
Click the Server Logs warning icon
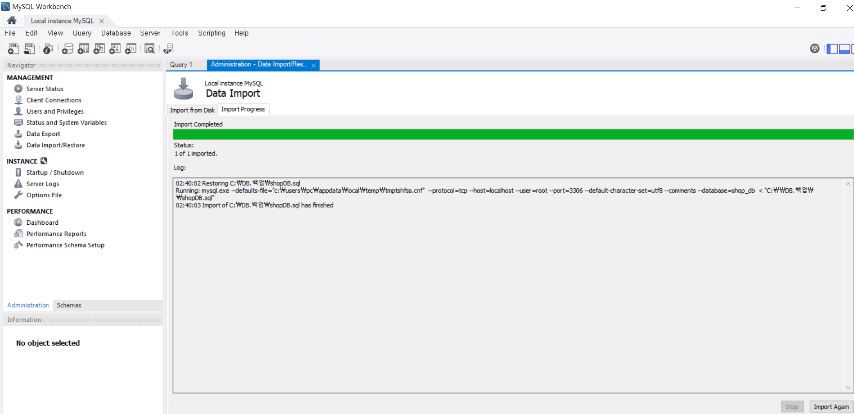click(x=18, y=183)
